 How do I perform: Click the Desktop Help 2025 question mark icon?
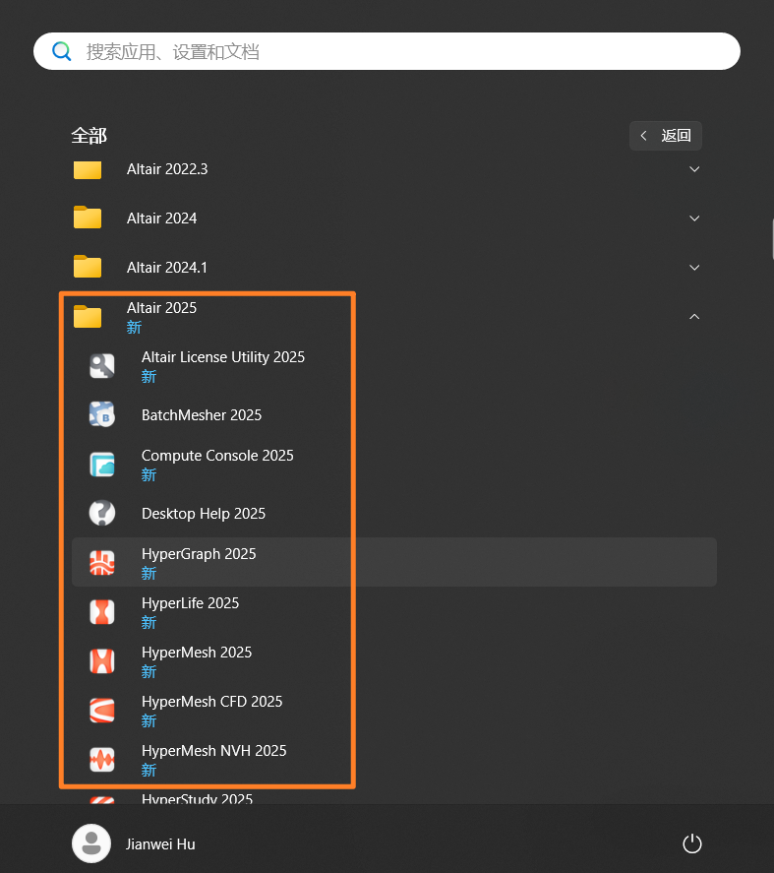click(x=102, y=514)
